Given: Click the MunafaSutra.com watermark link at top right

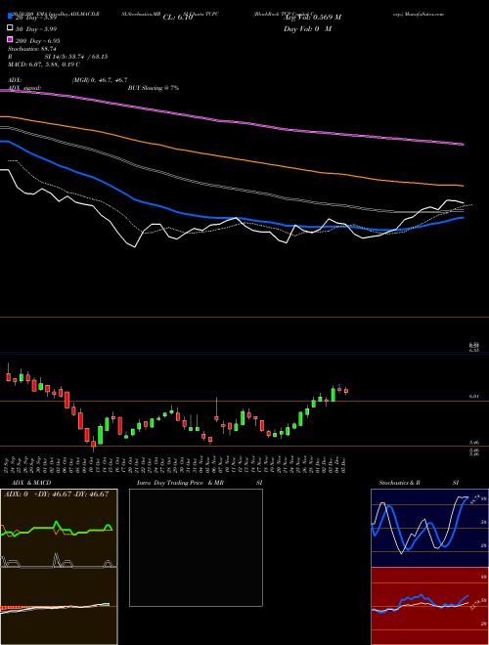Looking at the screenshot, I should 419,14.
